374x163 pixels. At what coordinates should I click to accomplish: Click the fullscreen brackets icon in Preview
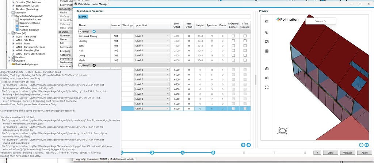(267, 87)
